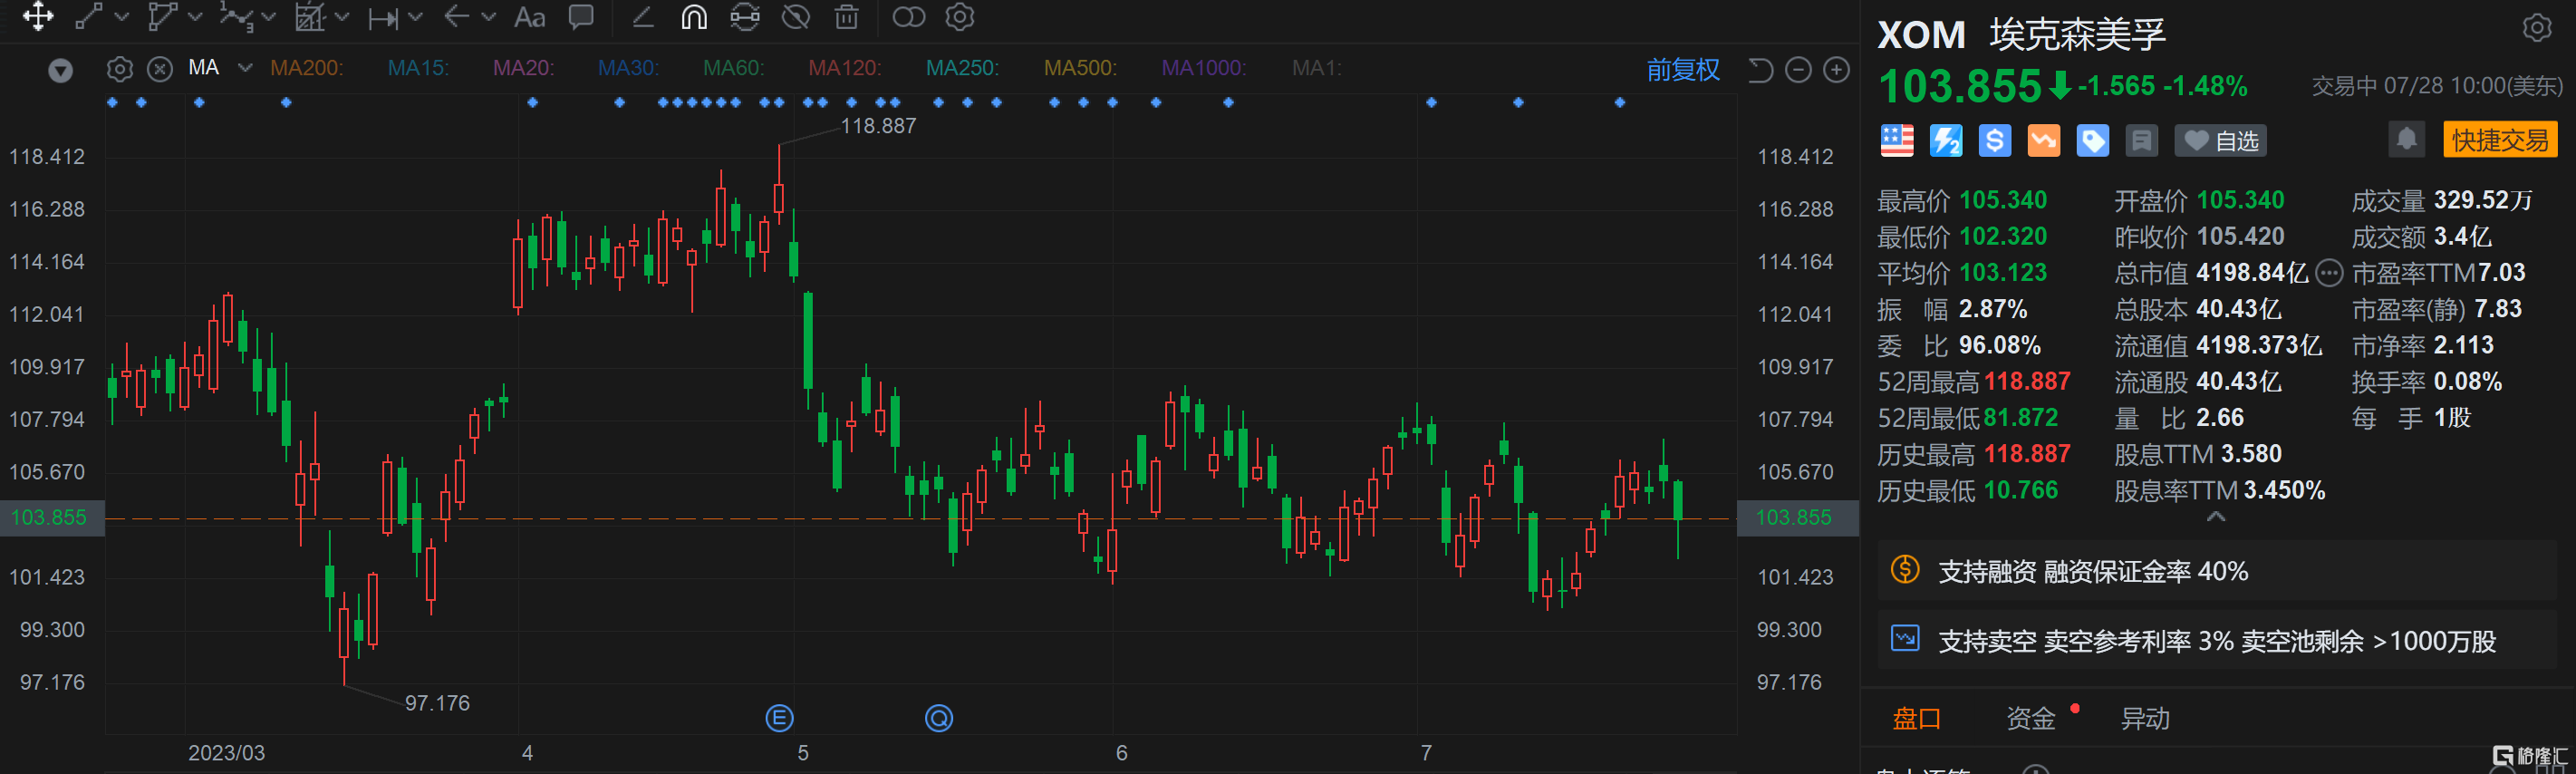Select the angle line tool
The image size is (2576, 774).
tap(642, 17)
